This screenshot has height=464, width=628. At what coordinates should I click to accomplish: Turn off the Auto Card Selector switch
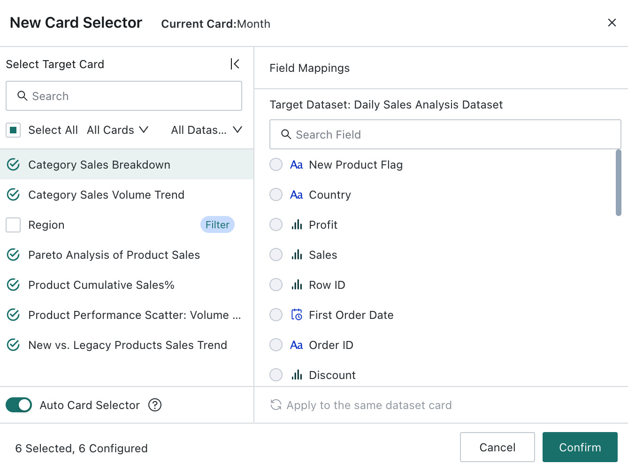tap(19, 405)
